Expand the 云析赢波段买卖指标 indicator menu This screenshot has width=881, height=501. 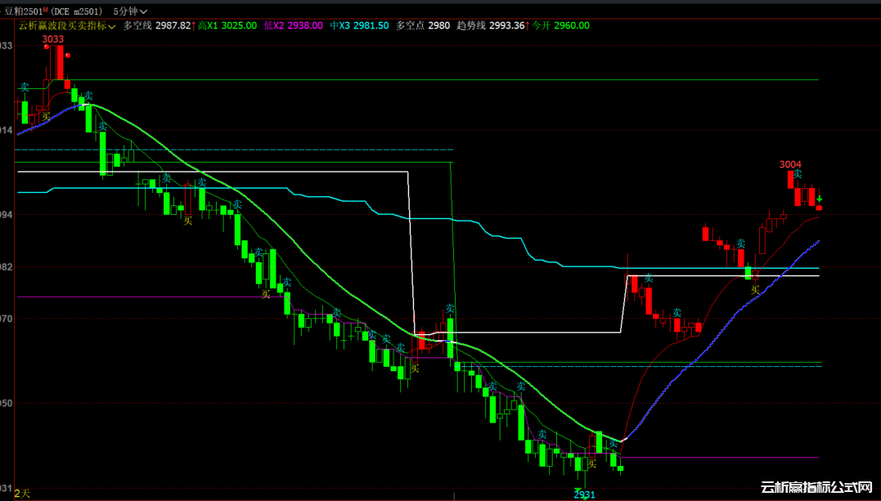coord(67,26)
